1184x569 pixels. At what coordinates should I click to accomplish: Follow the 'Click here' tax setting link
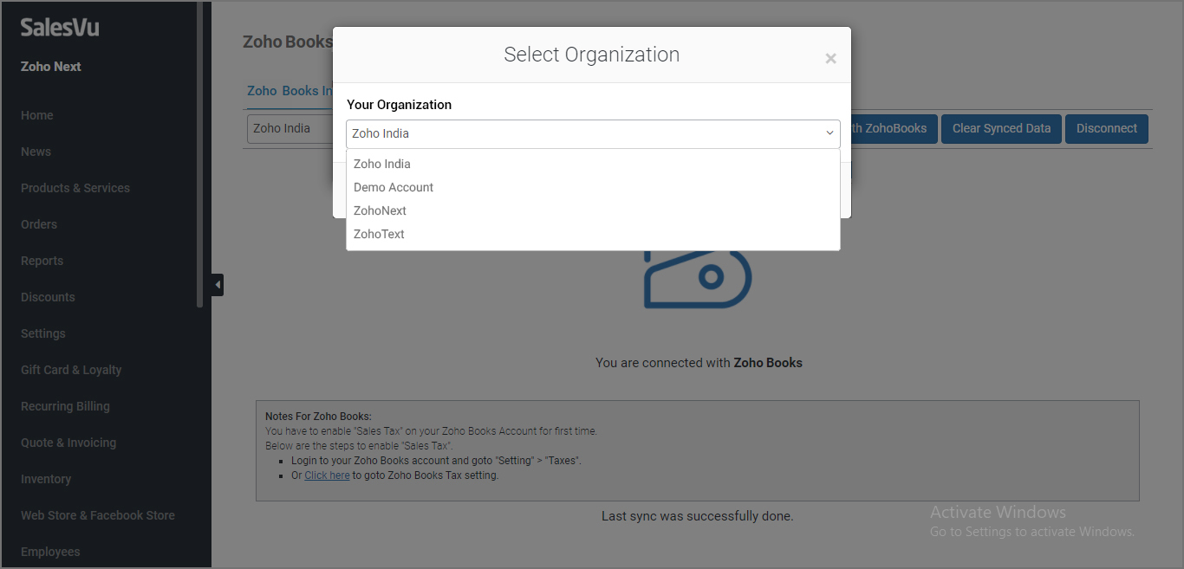click(327, 475)
